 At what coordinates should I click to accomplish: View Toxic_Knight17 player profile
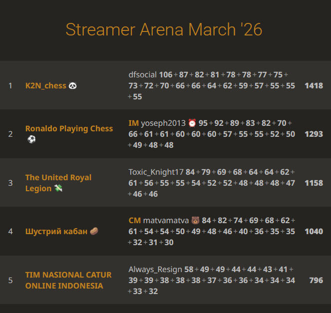[156, 172]
